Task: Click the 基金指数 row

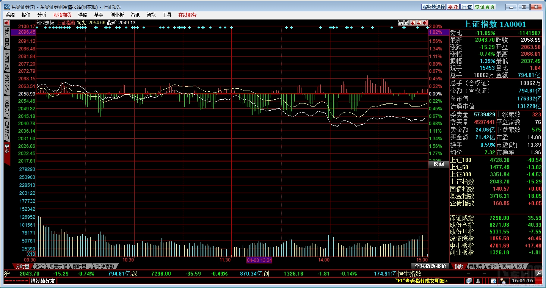Action: (496, 196)
